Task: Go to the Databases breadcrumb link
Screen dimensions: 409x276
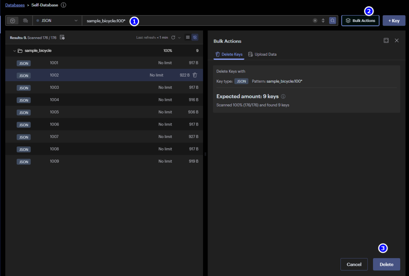Action: 15,5
